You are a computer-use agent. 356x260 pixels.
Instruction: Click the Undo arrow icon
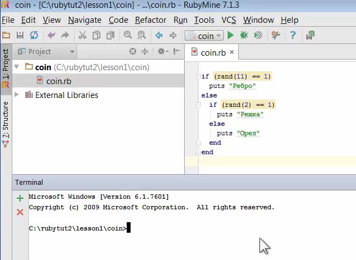(51, 35)
